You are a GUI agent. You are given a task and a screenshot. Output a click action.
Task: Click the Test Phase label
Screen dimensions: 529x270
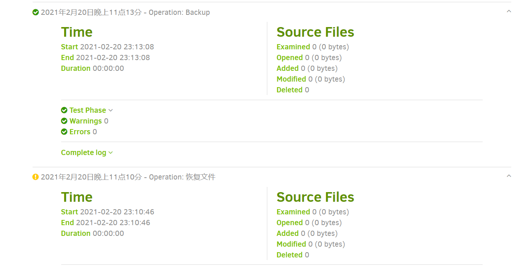pyautogui.click(x=87, y=110)
